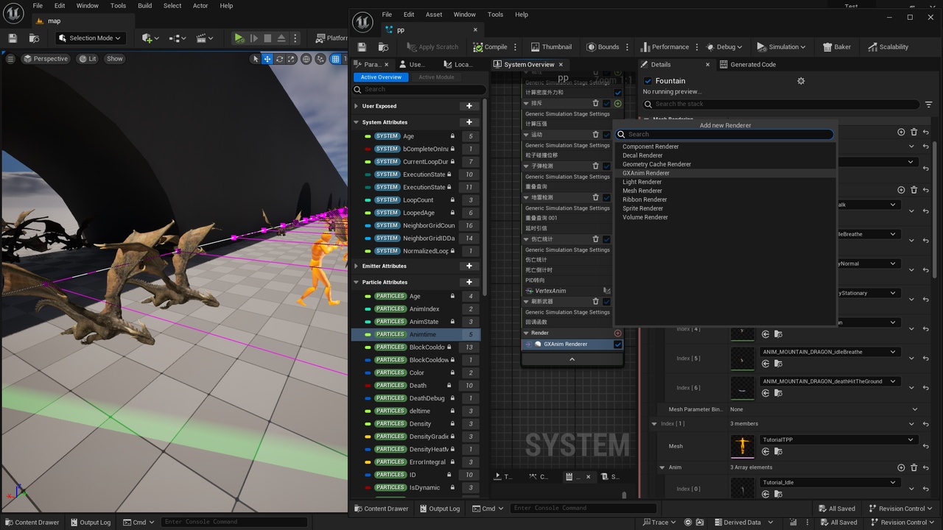The width and height of the screenshot is (943, 530).
Task: Click the Active Module button
Action: [437, 77]
